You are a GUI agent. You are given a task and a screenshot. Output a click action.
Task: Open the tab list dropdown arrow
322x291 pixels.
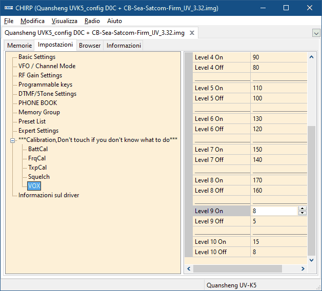tap(316, 33)
